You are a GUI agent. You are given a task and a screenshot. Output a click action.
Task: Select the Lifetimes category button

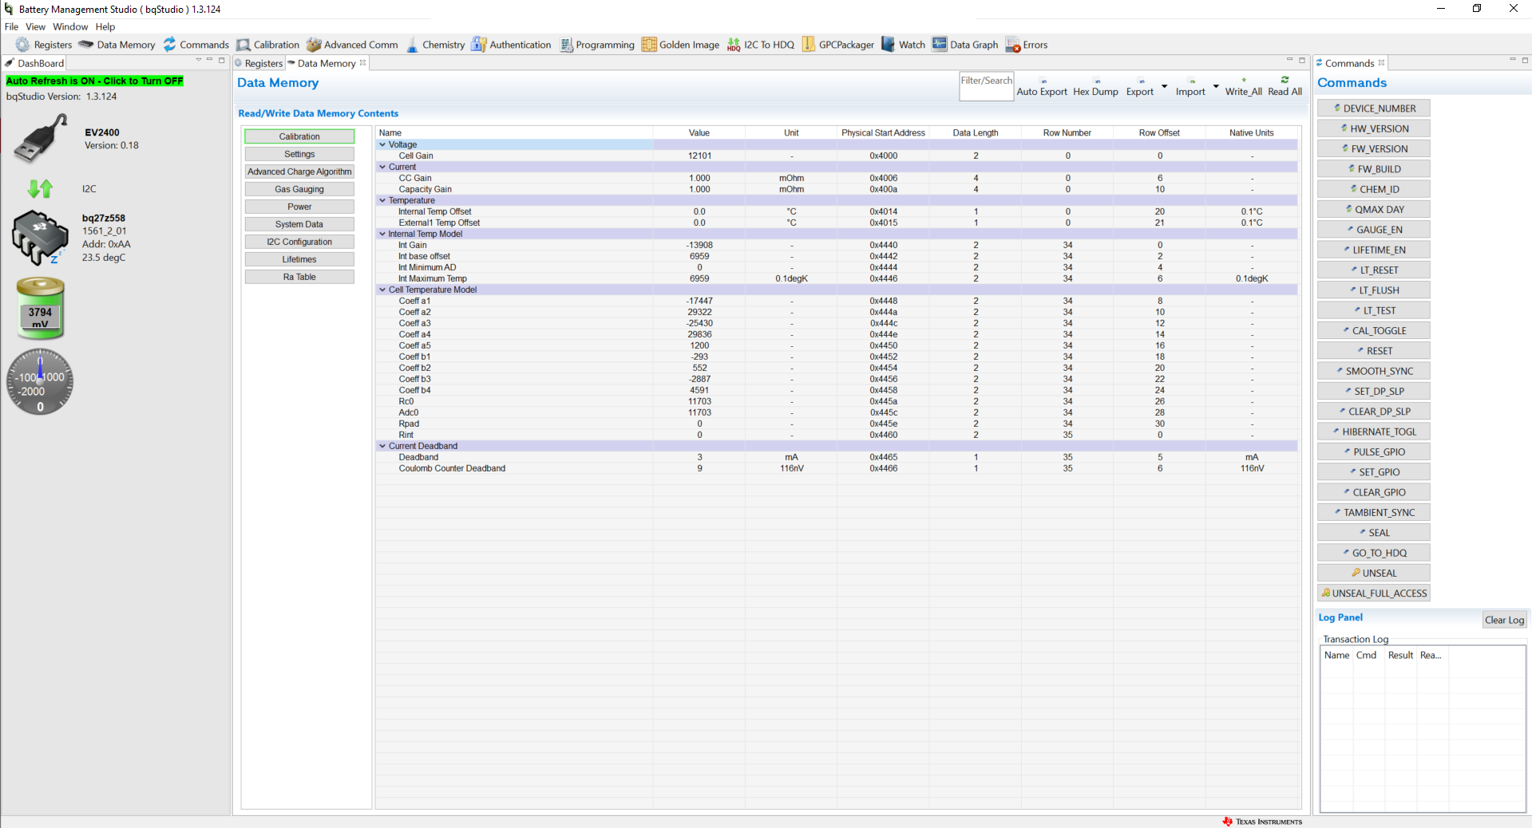[x=299, y=259]
